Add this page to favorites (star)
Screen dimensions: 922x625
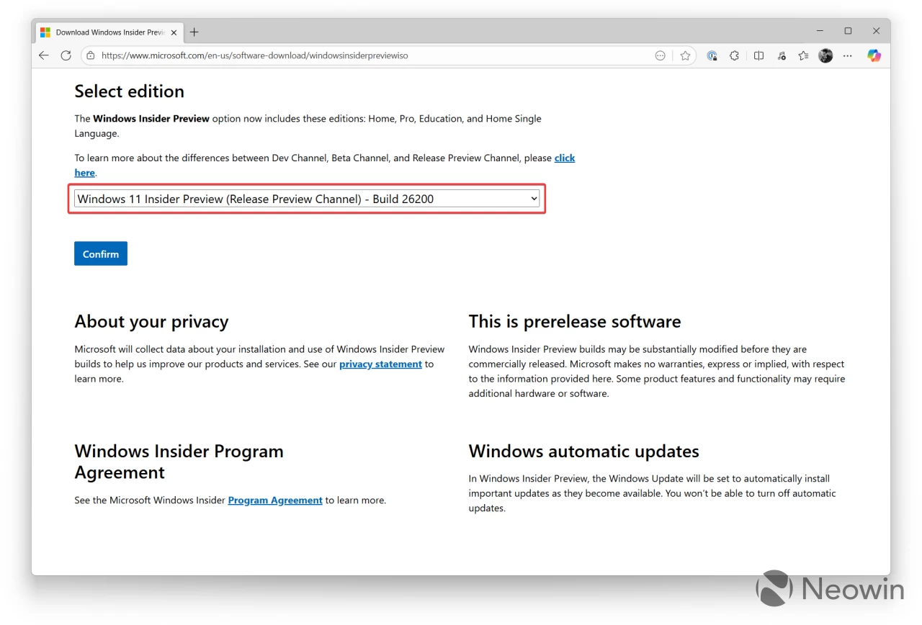pyautogui.click(x=685, y=55)
